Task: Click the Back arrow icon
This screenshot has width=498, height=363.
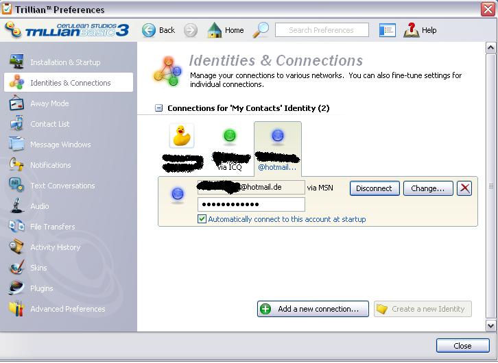Action: [149, 30]
